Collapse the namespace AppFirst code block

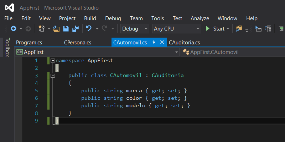pos(53,60)
